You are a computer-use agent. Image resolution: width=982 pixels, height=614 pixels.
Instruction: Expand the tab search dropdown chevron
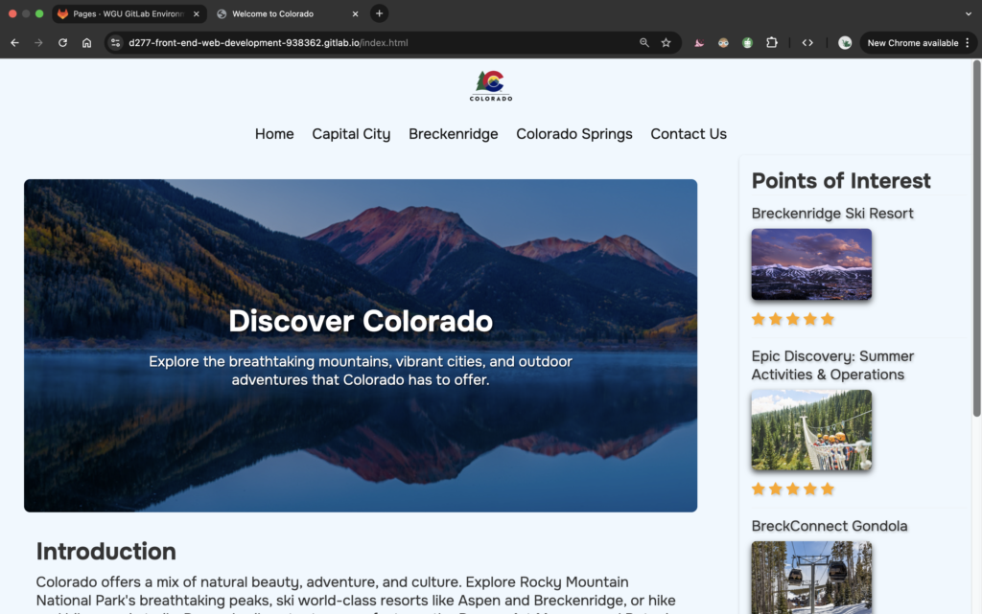point(968,13)
